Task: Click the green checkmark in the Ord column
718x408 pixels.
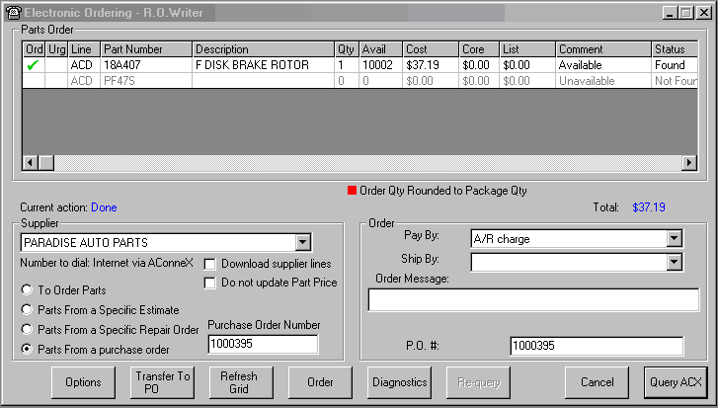Action: (x=32, y=65)
